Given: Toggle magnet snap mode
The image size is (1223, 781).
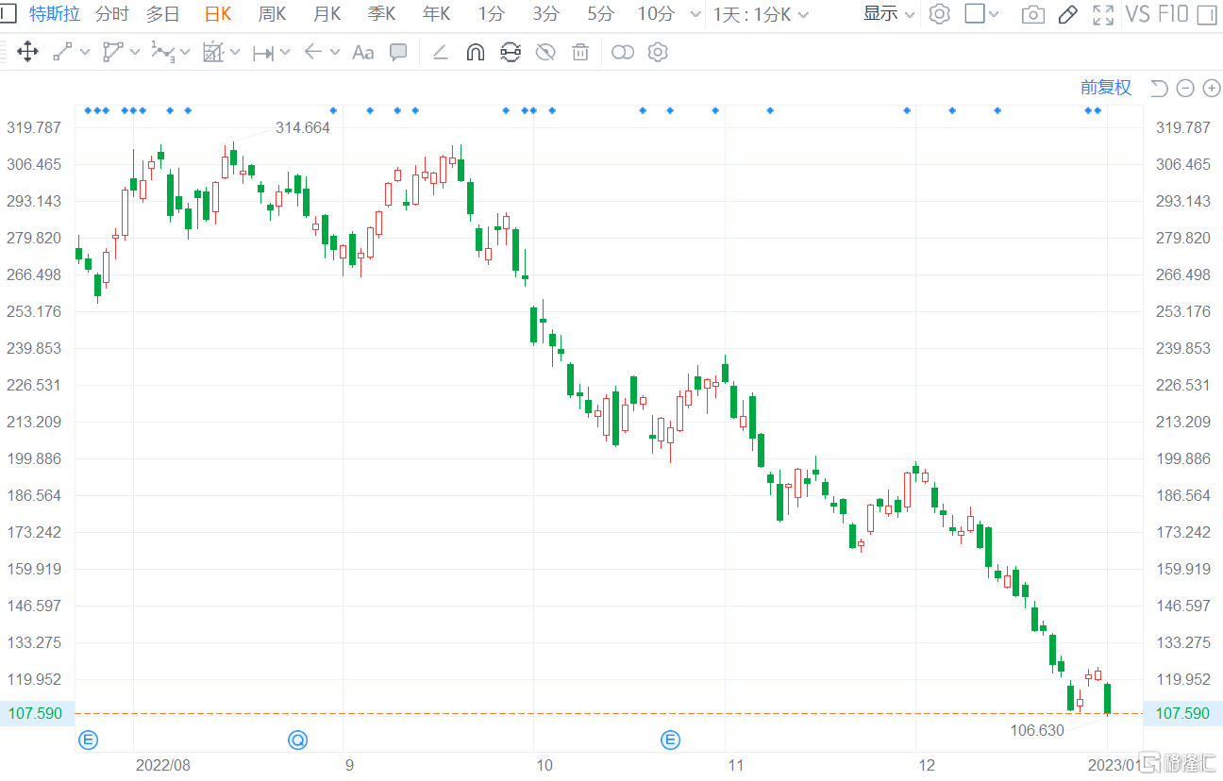Looking at the screenshot, I should click(474, 52).
